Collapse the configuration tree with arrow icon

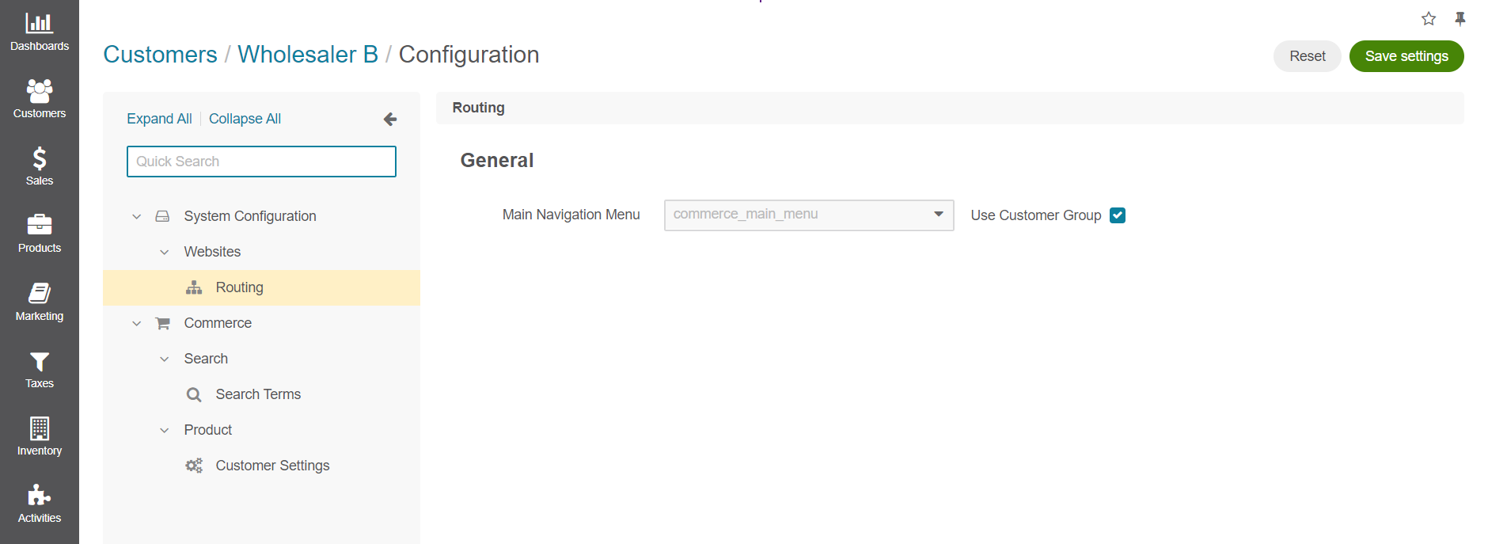(x=390, y=120)
